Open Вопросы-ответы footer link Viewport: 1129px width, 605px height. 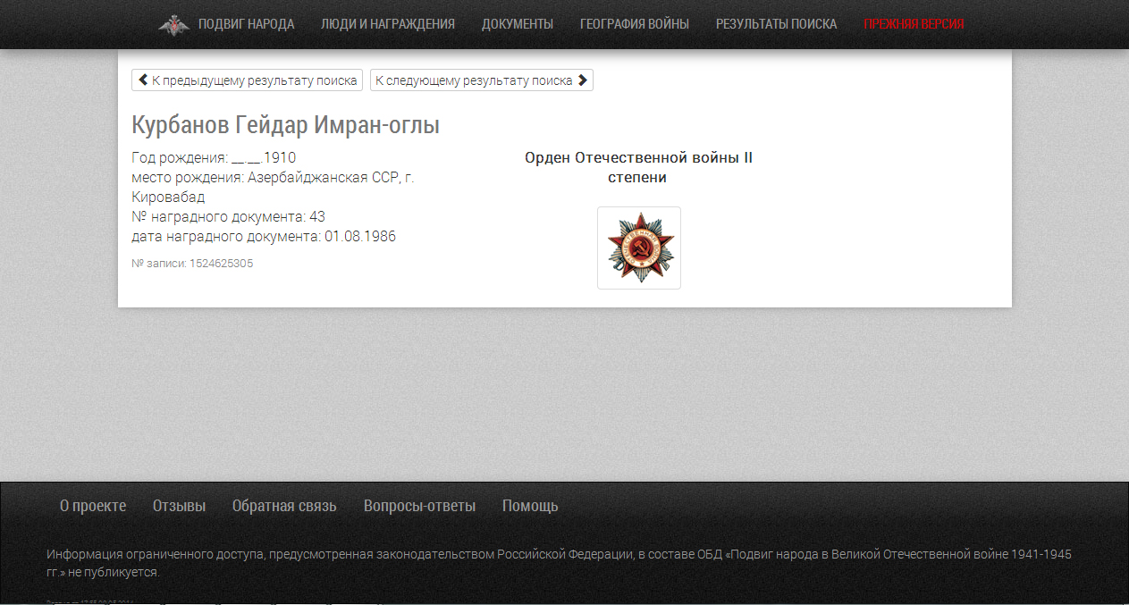point(419,506)
